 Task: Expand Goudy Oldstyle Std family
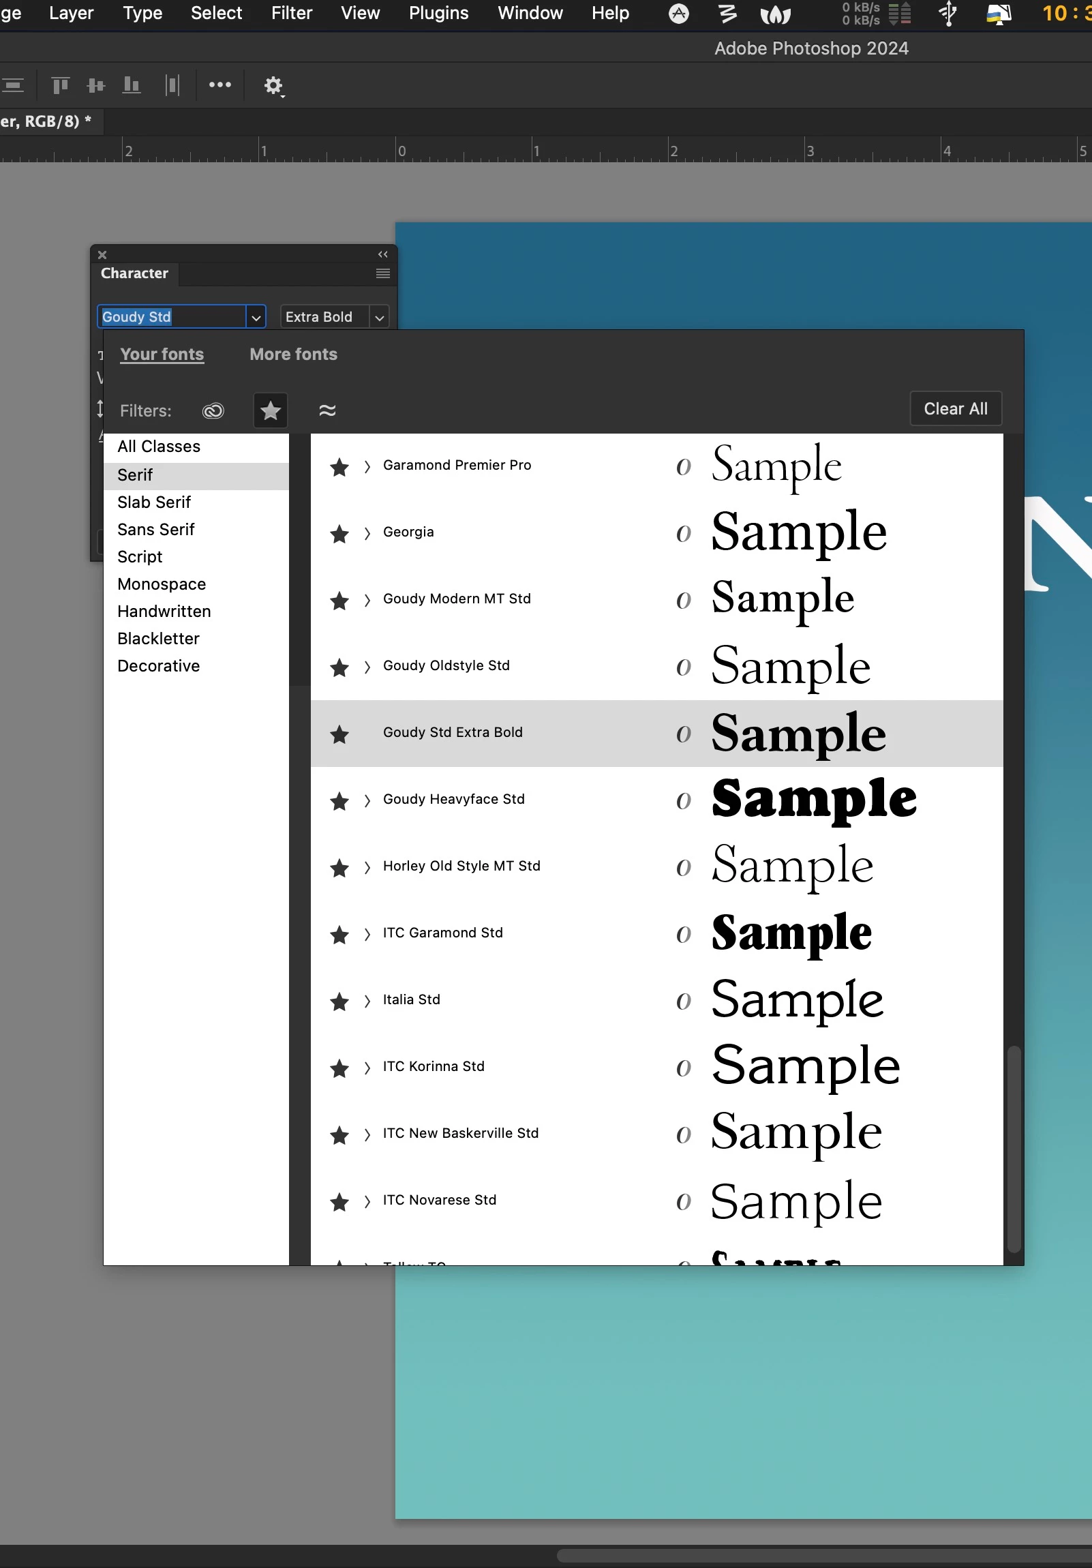tap(367, 667)
